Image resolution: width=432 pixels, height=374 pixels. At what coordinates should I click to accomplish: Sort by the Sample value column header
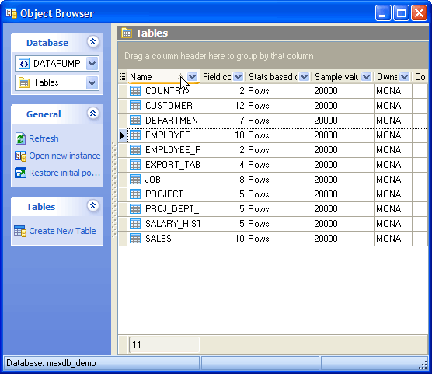pos(336,77)
